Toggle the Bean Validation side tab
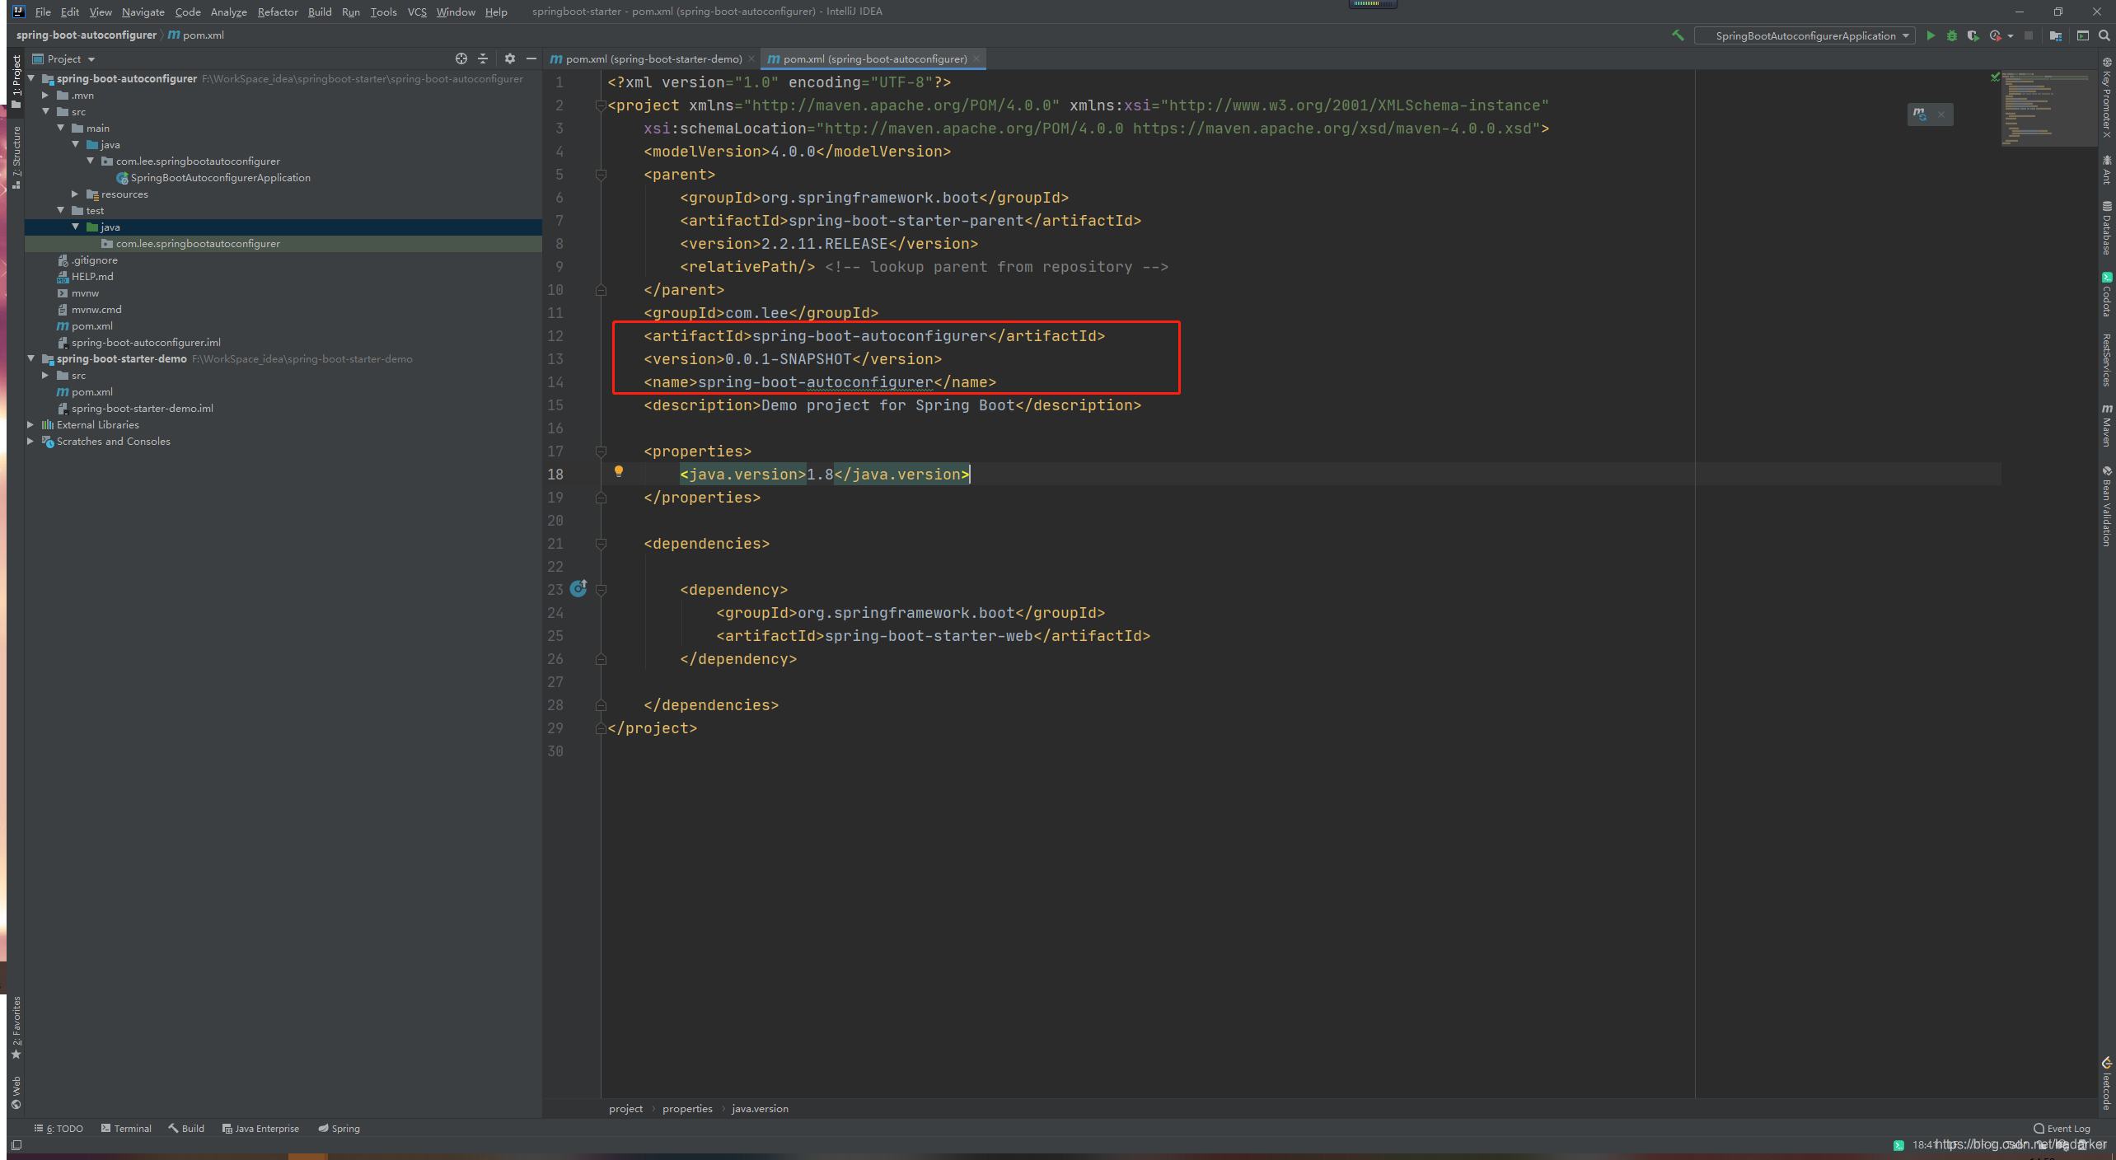The width and height of the screenshot is (2116, 1160). (x=2107, y=507)
